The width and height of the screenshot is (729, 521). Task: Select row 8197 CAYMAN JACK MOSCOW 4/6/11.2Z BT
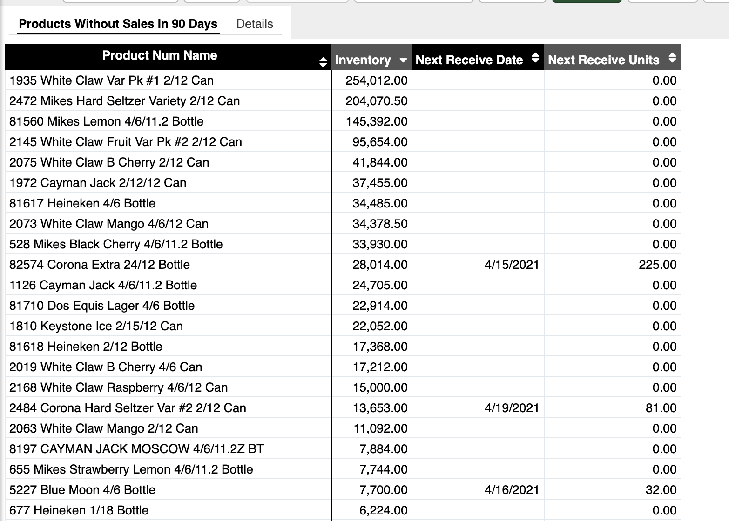tap(343, 449)
